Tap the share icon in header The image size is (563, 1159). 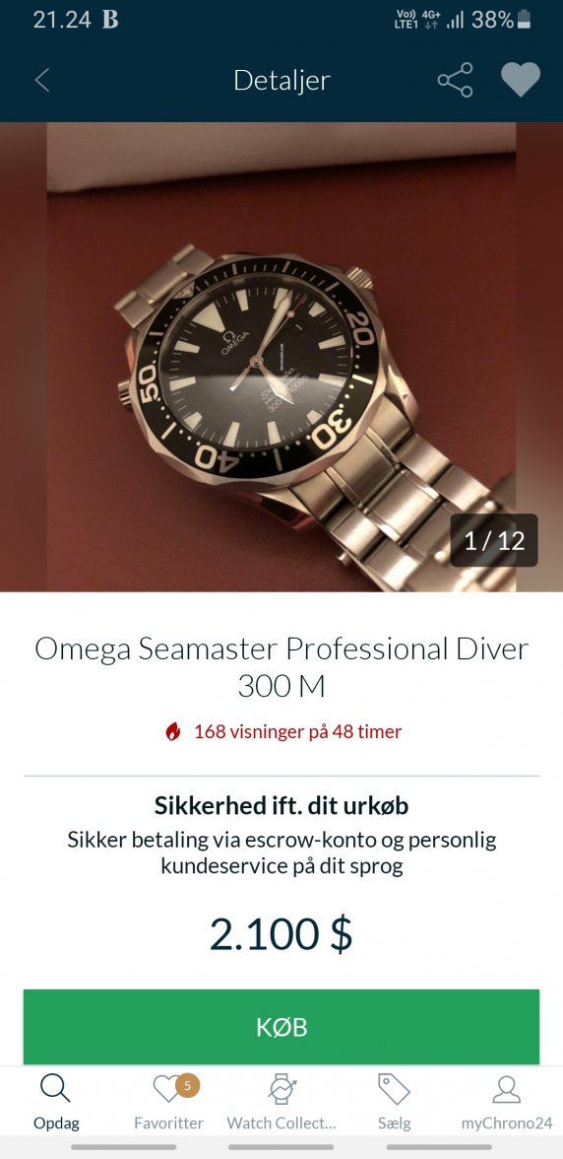click(456, 80)
